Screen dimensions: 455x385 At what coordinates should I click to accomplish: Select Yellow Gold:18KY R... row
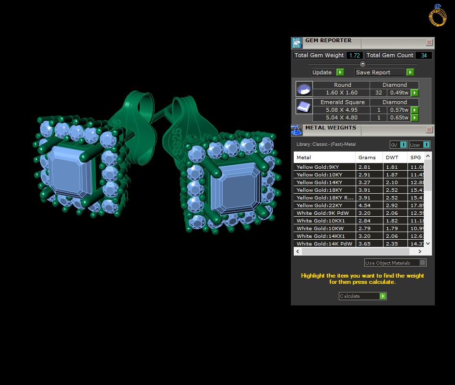pos(359,198)
